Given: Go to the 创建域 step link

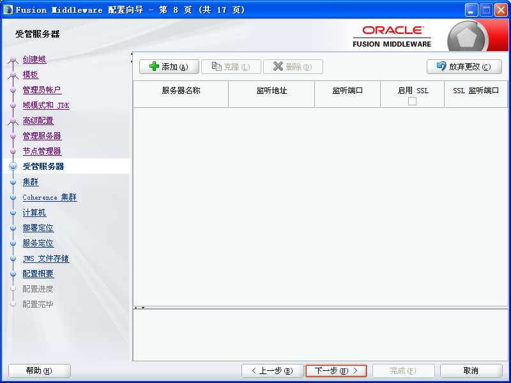Looking at the screenshot, I should tap(34, 59).
